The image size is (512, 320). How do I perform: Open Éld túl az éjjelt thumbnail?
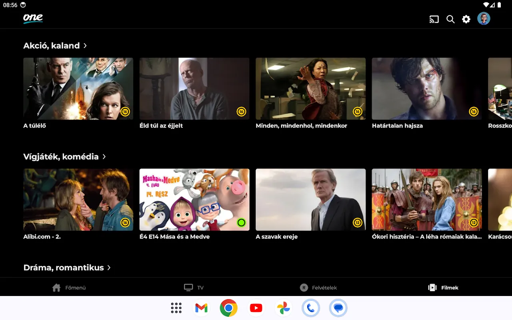[194, 89]
